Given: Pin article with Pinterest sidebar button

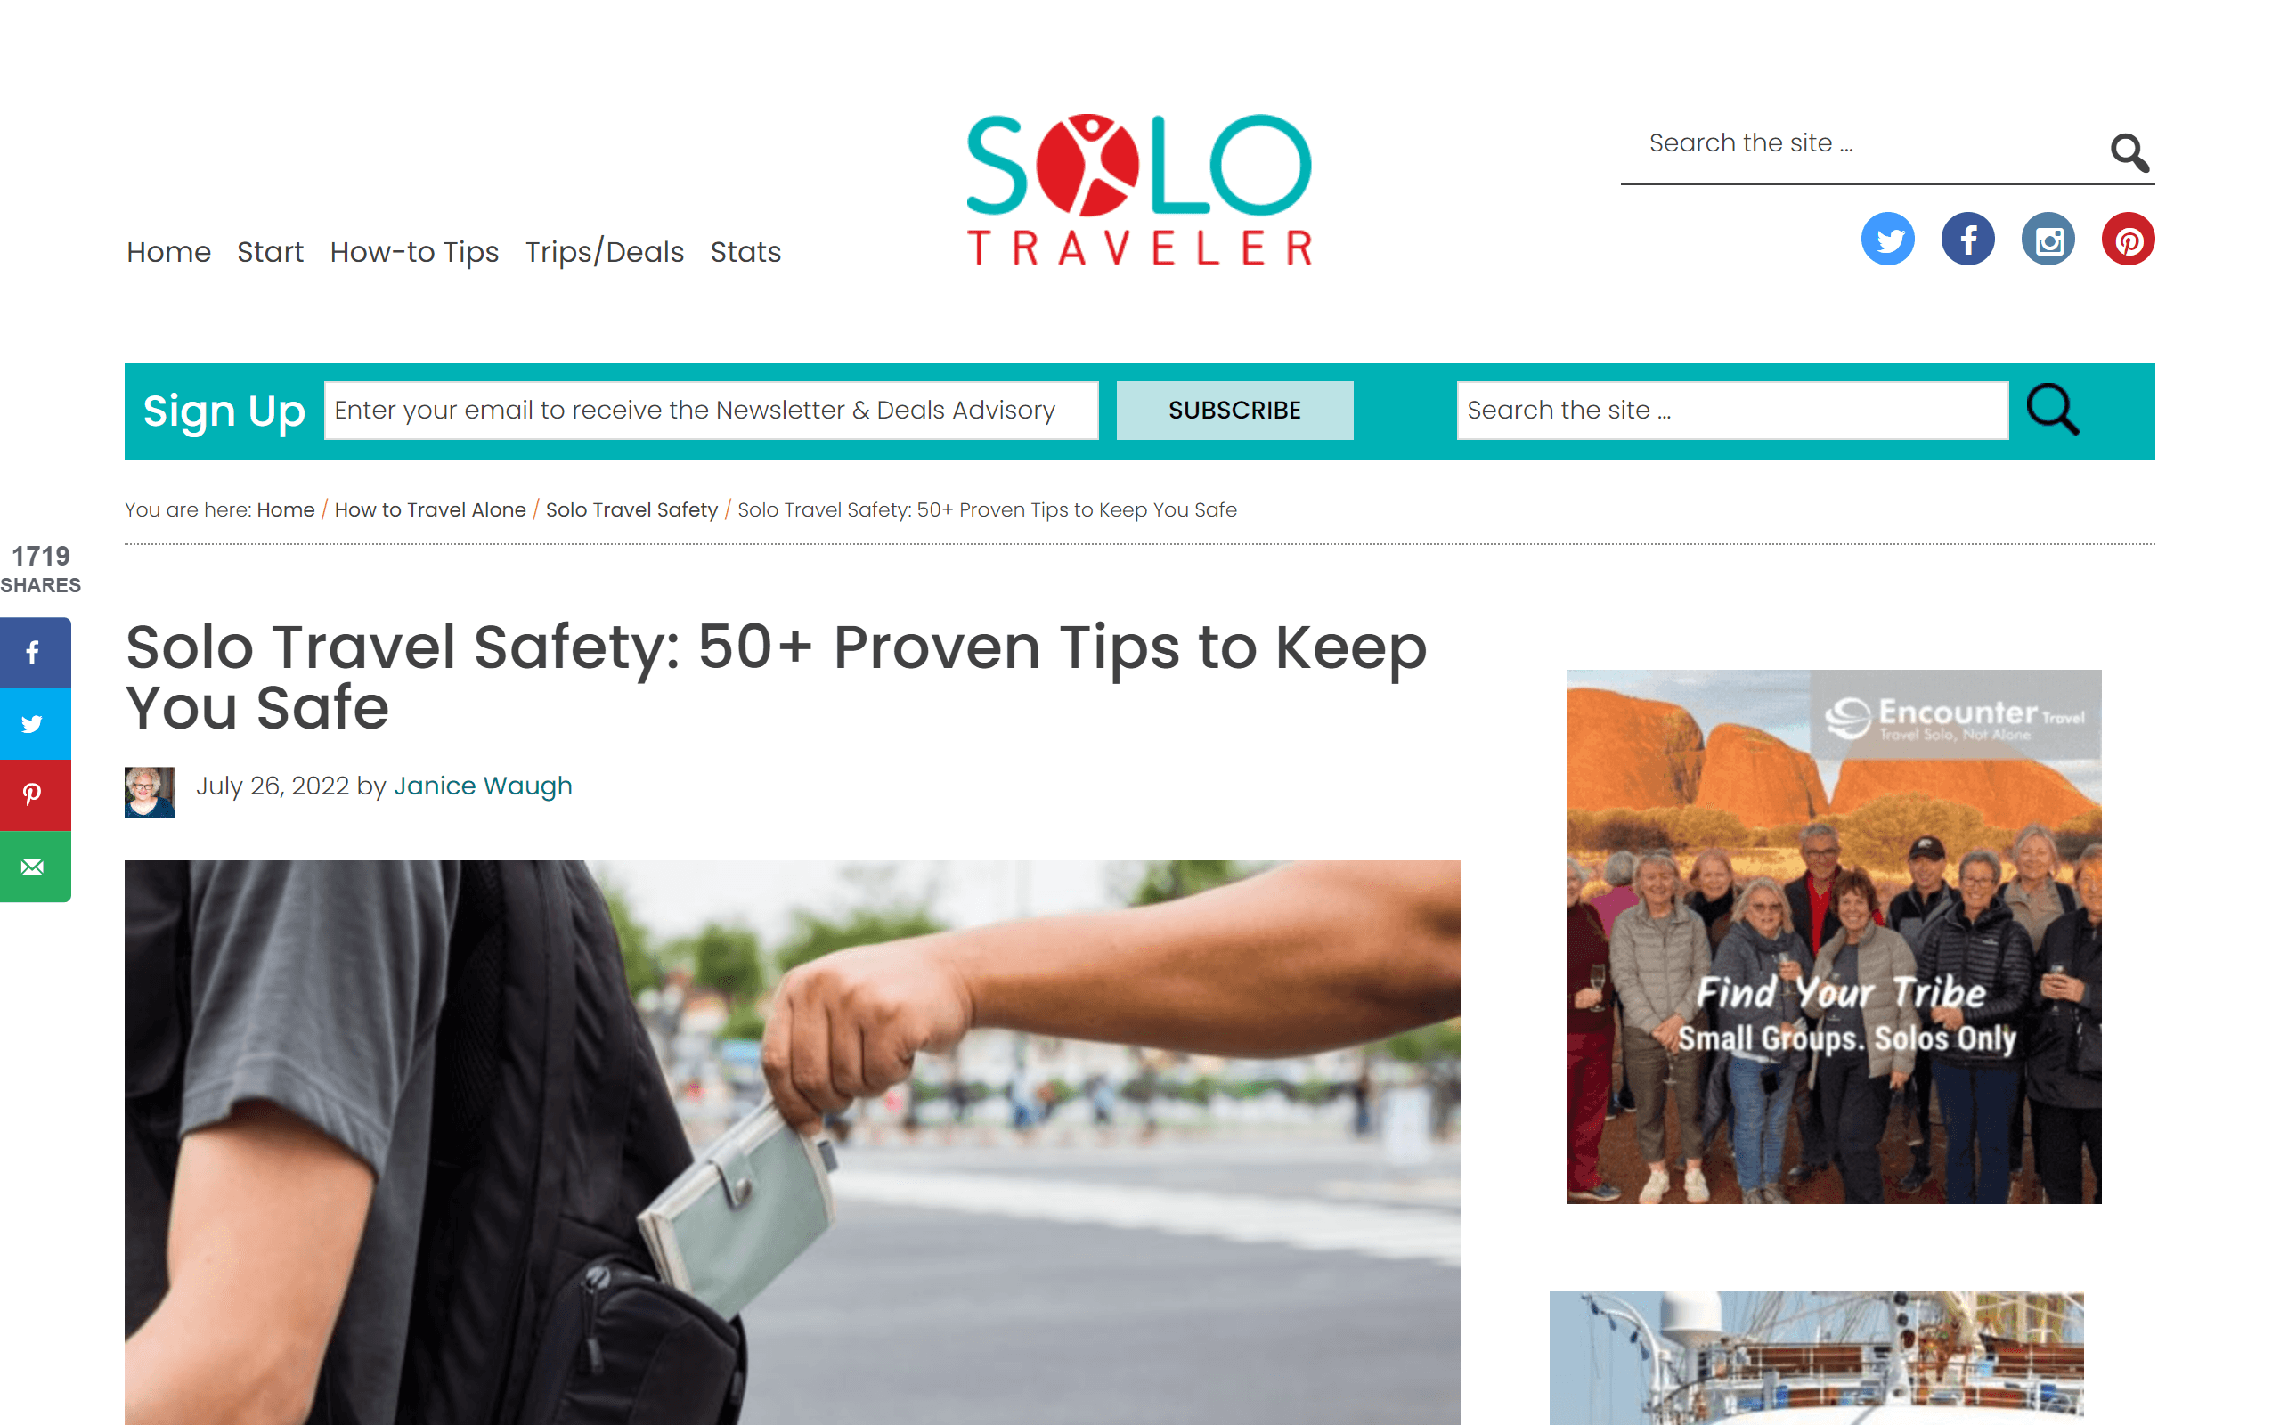Looking at the screenshot, I should point(35,794).
